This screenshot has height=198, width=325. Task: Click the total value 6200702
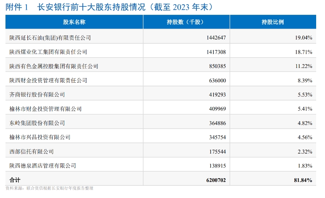[216, 180]
